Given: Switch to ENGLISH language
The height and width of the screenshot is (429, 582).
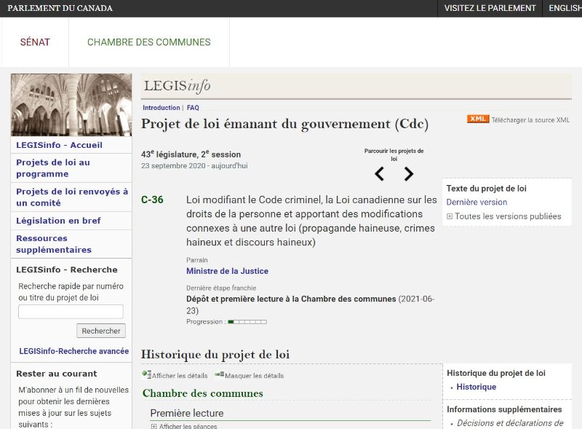Looking at the screenshot, I should click(x=565, y=8).
